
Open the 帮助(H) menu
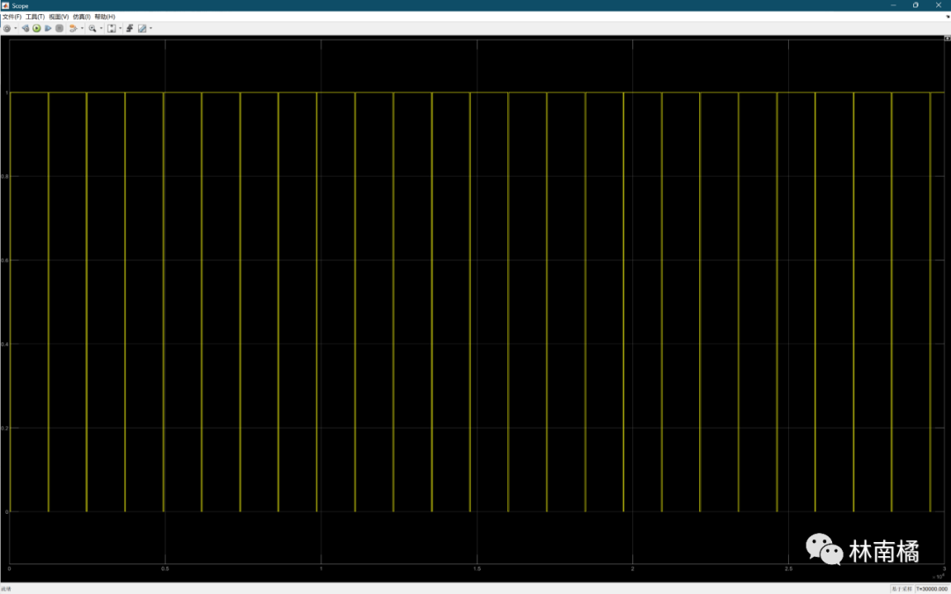coord(105,17)
